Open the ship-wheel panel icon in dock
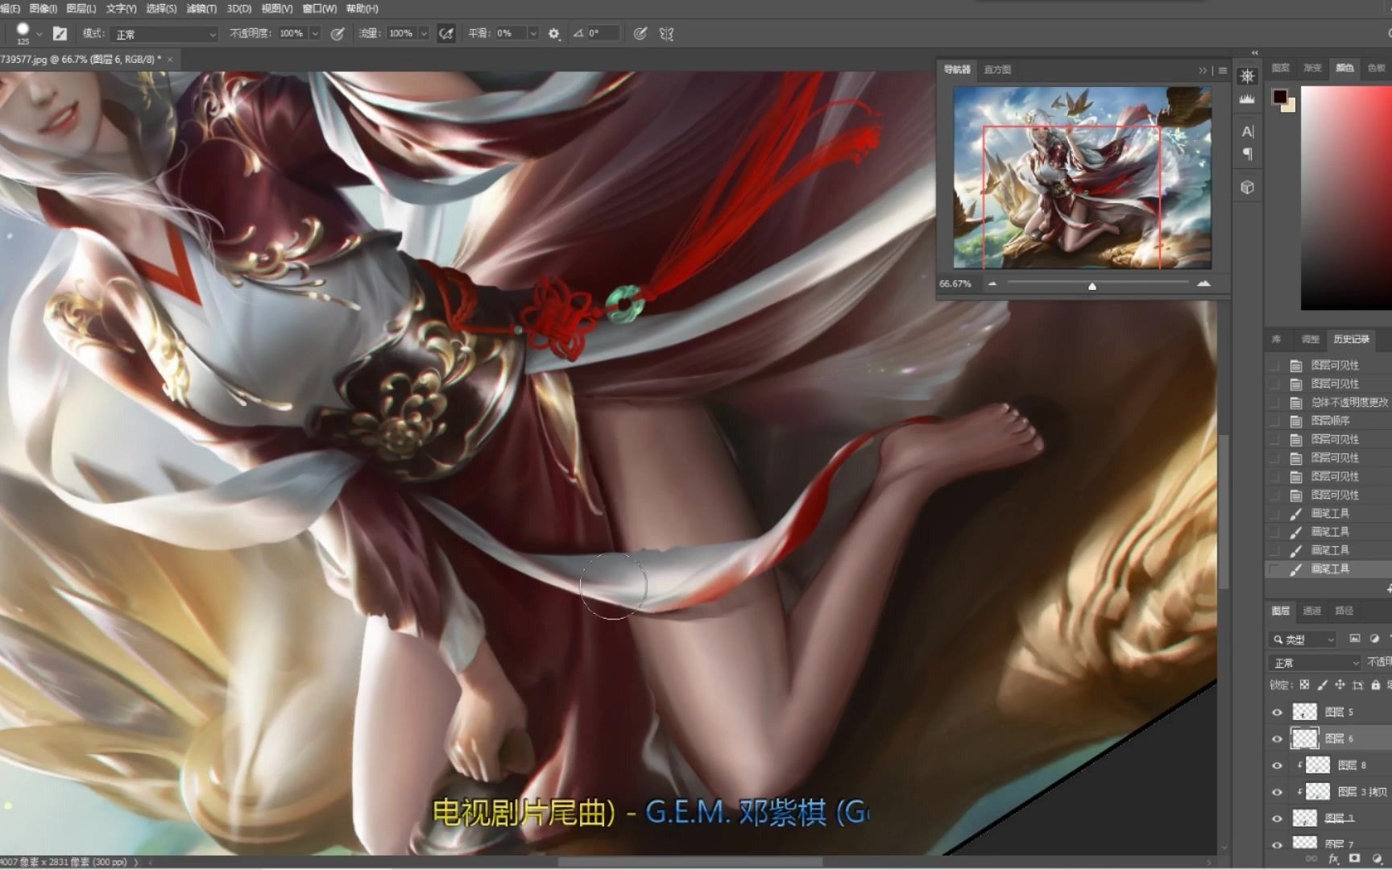Screen dimensions: 1392x870 coord(1247,76)
